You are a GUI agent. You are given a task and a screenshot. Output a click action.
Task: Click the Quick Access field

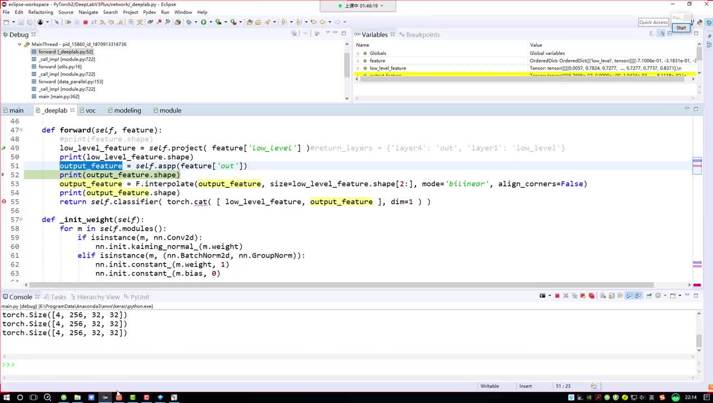(x=653, y=22)
